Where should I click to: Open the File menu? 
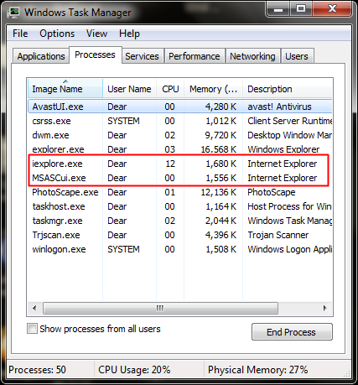click(20, 34)
